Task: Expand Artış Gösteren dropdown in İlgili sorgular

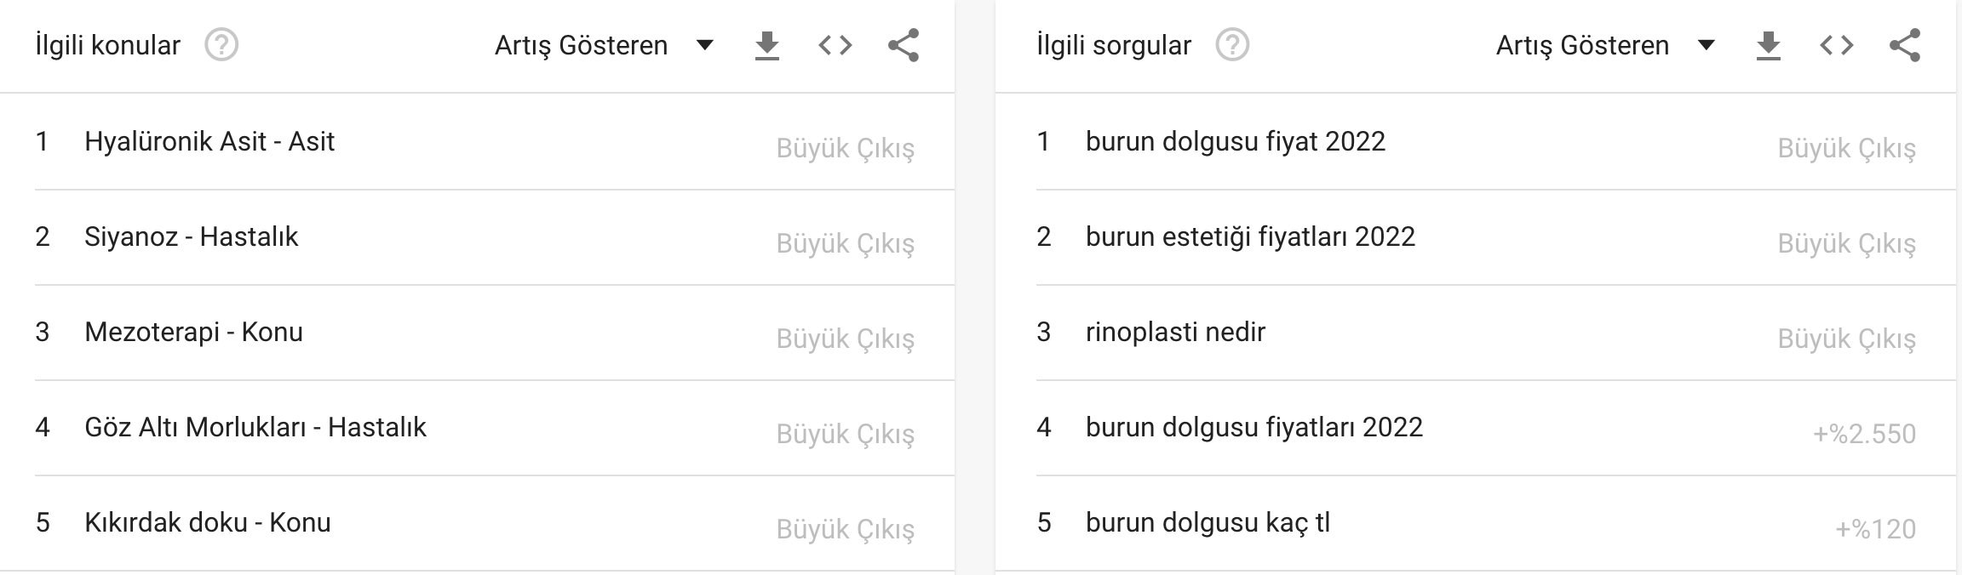Action: point(1605,45)
